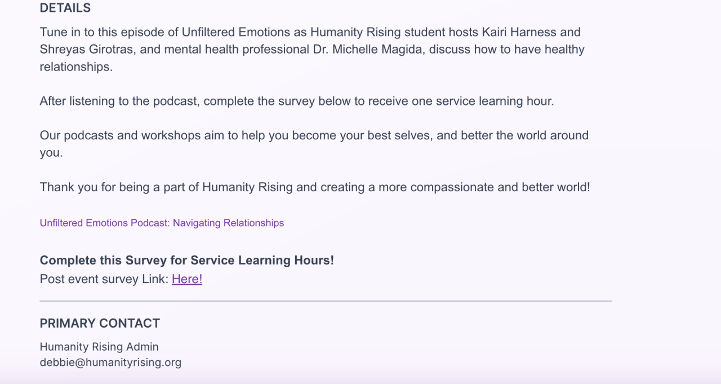Click the horizontal divider above Primary Contact
Screen dimensions: 721x384
coord(326,301)
